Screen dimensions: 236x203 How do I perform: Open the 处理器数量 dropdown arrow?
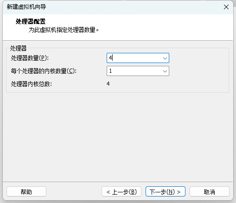[x=165, y=58]
